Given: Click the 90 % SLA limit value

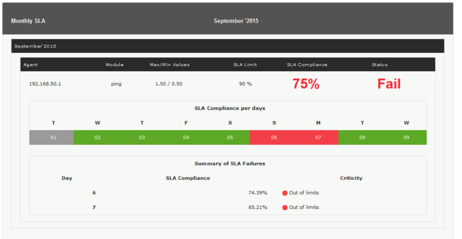Looking at the screenshot, I should click(x=245, y=84).
